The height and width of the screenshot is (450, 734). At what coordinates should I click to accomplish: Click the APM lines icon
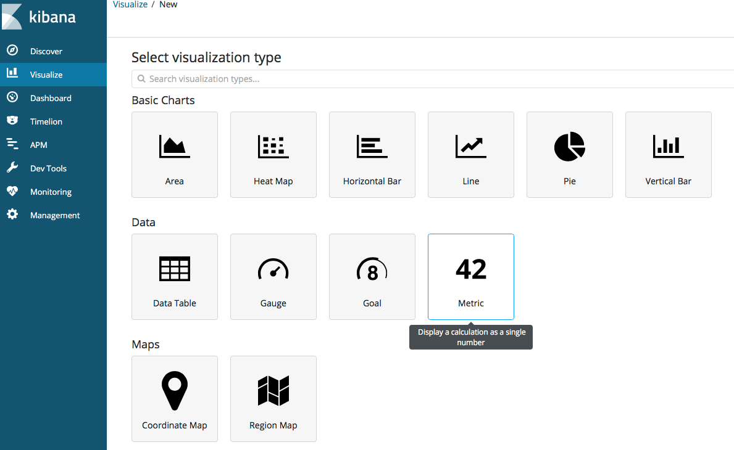[12, 144]
